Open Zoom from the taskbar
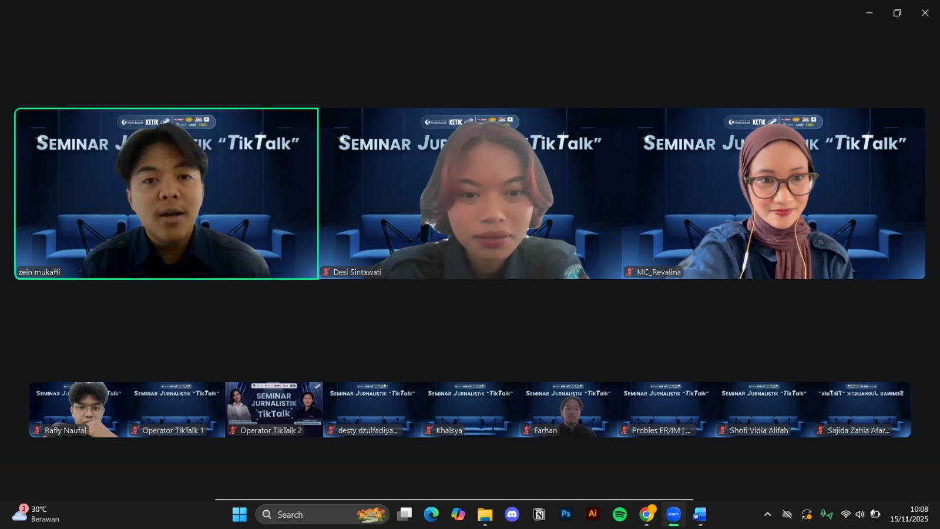Screen dimensions: 940x529 coord(673,514)
